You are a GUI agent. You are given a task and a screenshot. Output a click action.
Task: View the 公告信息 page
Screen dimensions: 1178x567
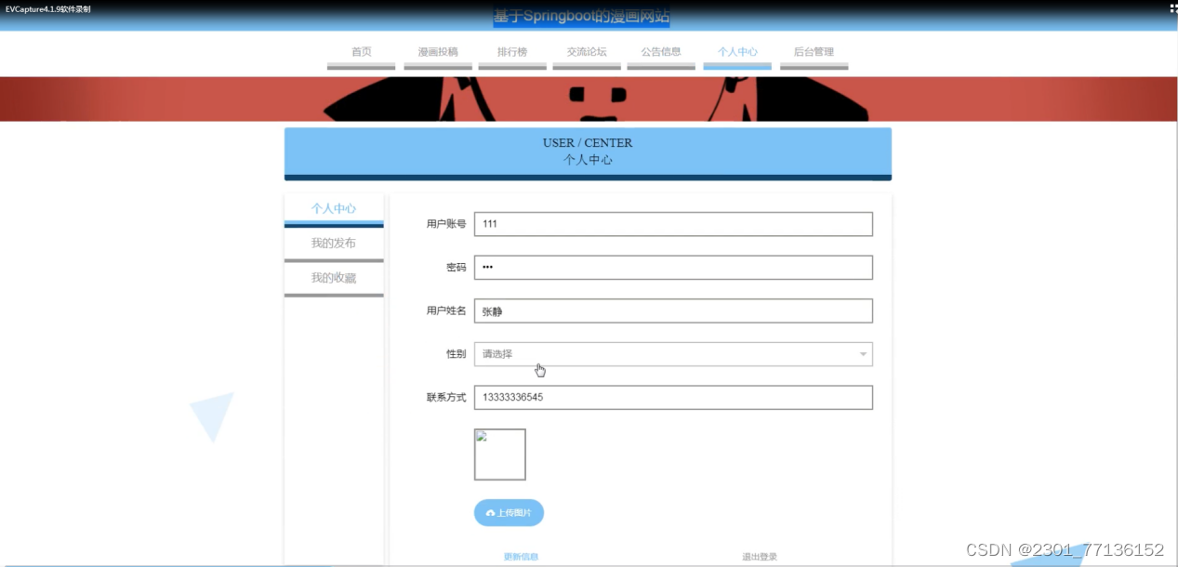(661, 51)
